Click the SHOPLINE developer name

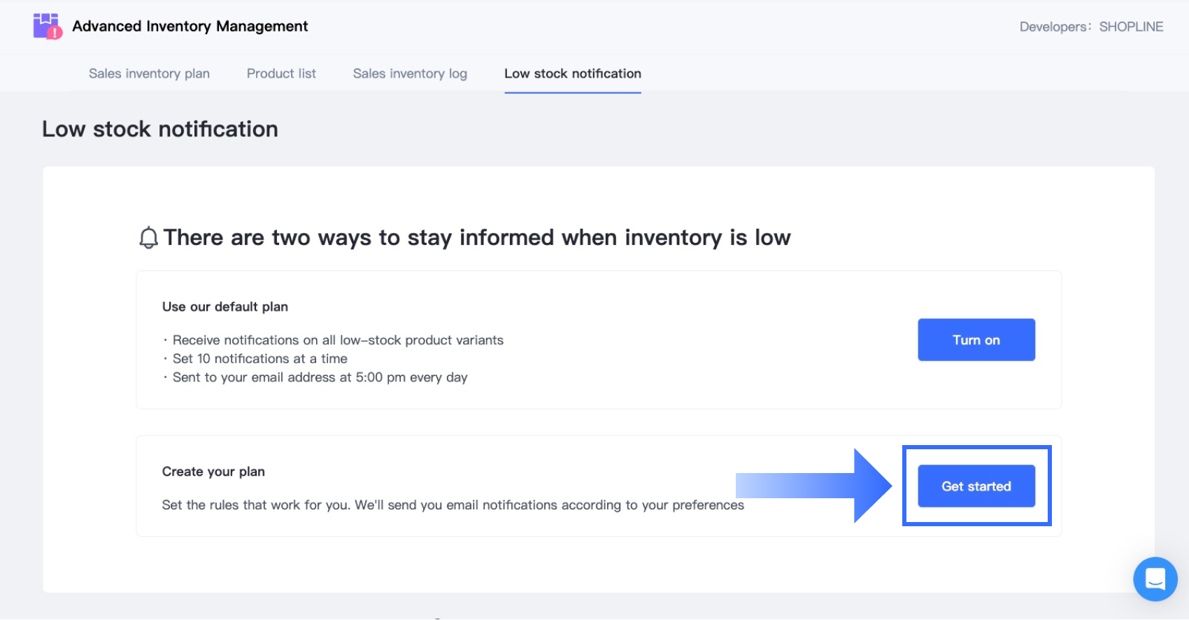click(1131, 27)
